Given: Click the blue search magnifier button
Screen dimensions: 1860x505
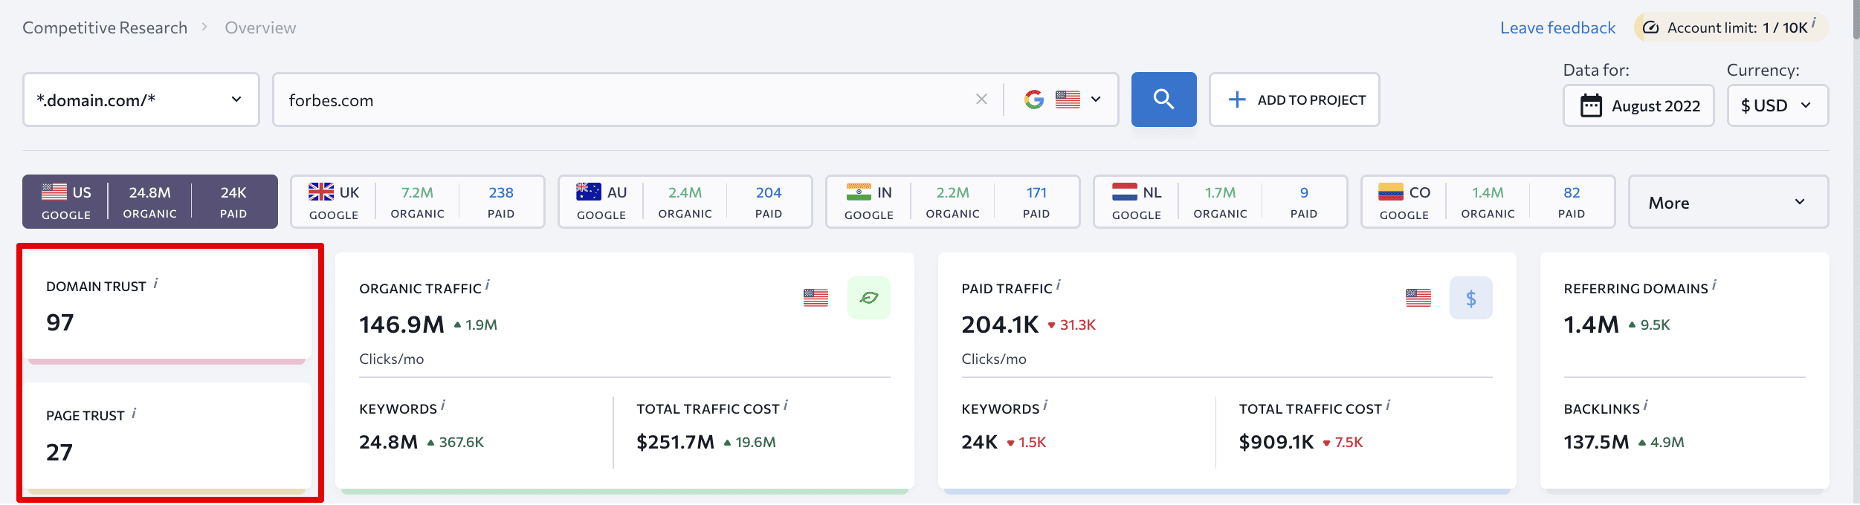Looking at the screenshot, I should pyautogui.click(x=1163, y=100).
